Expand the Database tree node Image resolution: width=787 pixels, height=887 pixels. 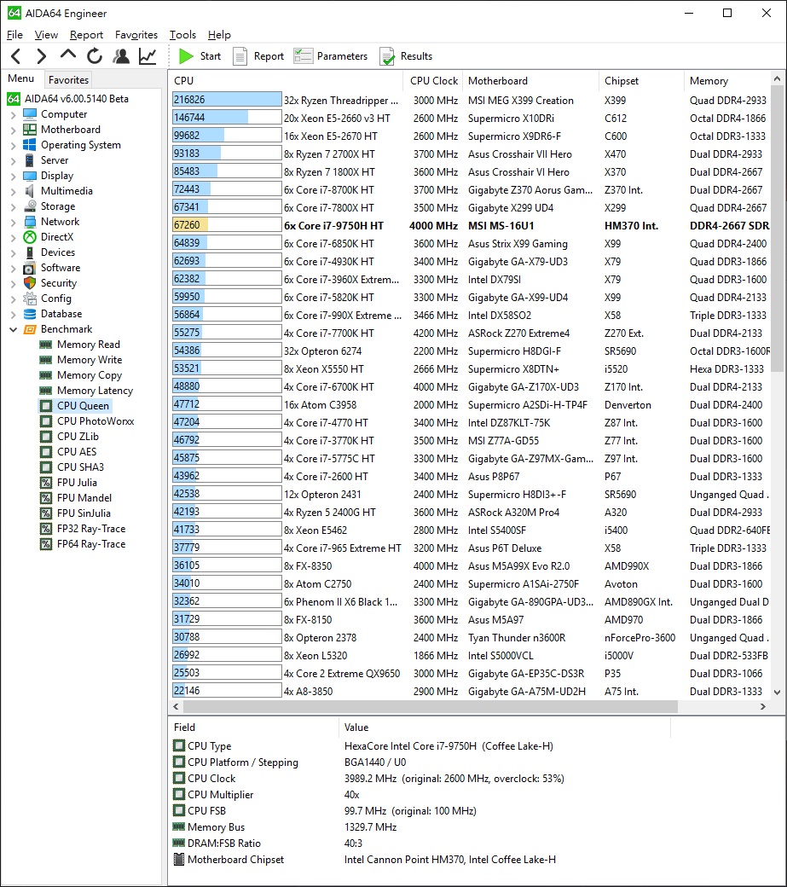(13, 315)
